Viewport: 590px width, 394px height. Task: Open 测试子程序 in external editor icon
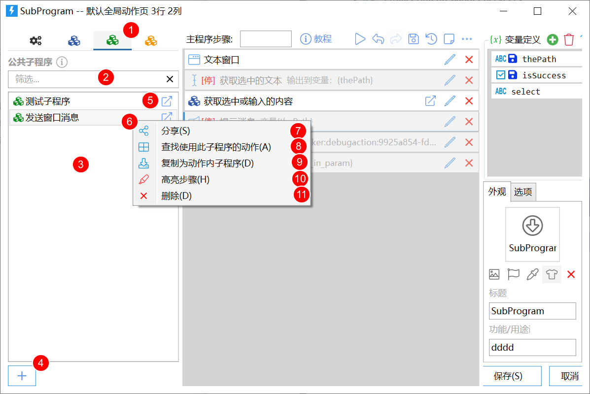(x=167, y=101)
